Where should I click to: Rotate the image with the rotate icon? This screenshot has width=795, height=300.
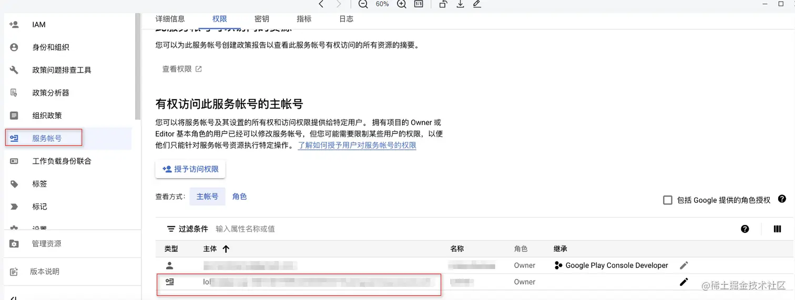point(443,4)
